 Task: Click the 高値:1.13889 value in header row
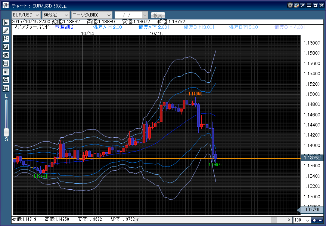[101, 22]
